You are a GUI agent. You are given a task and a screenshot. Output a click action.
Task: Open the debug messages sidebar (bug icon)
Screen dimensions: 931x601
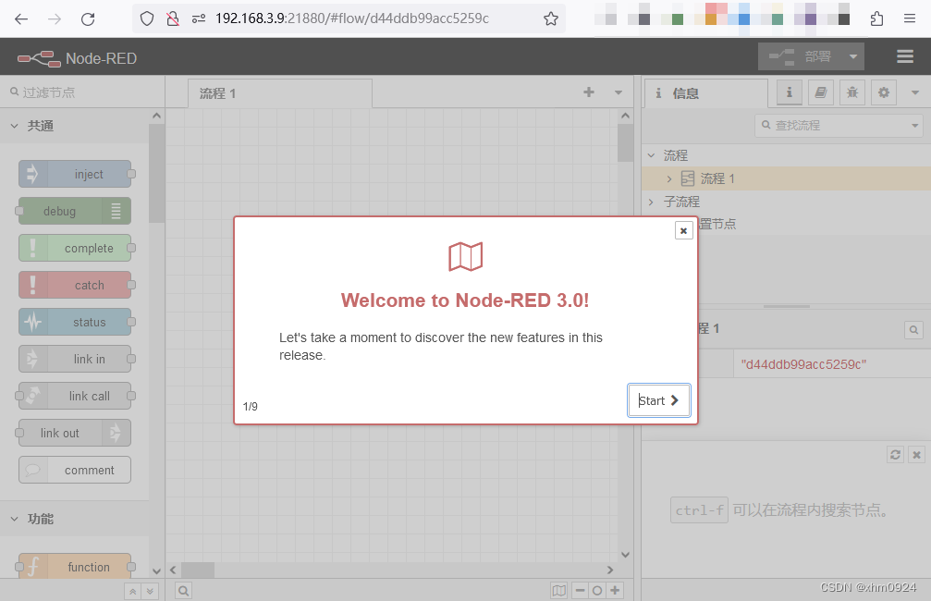851,92
